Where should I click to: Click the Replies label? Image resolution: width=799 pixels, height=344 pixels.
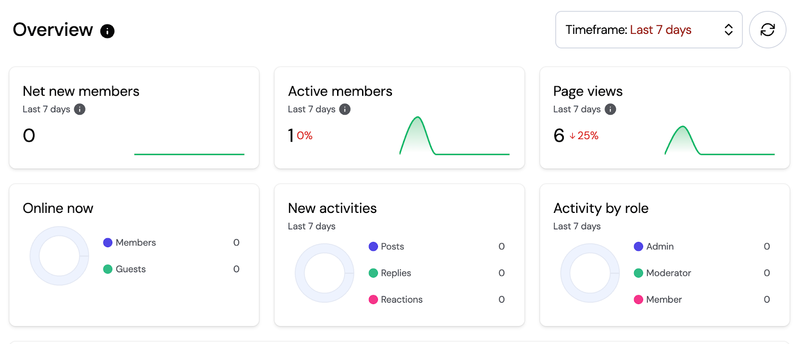coord(396,273)
